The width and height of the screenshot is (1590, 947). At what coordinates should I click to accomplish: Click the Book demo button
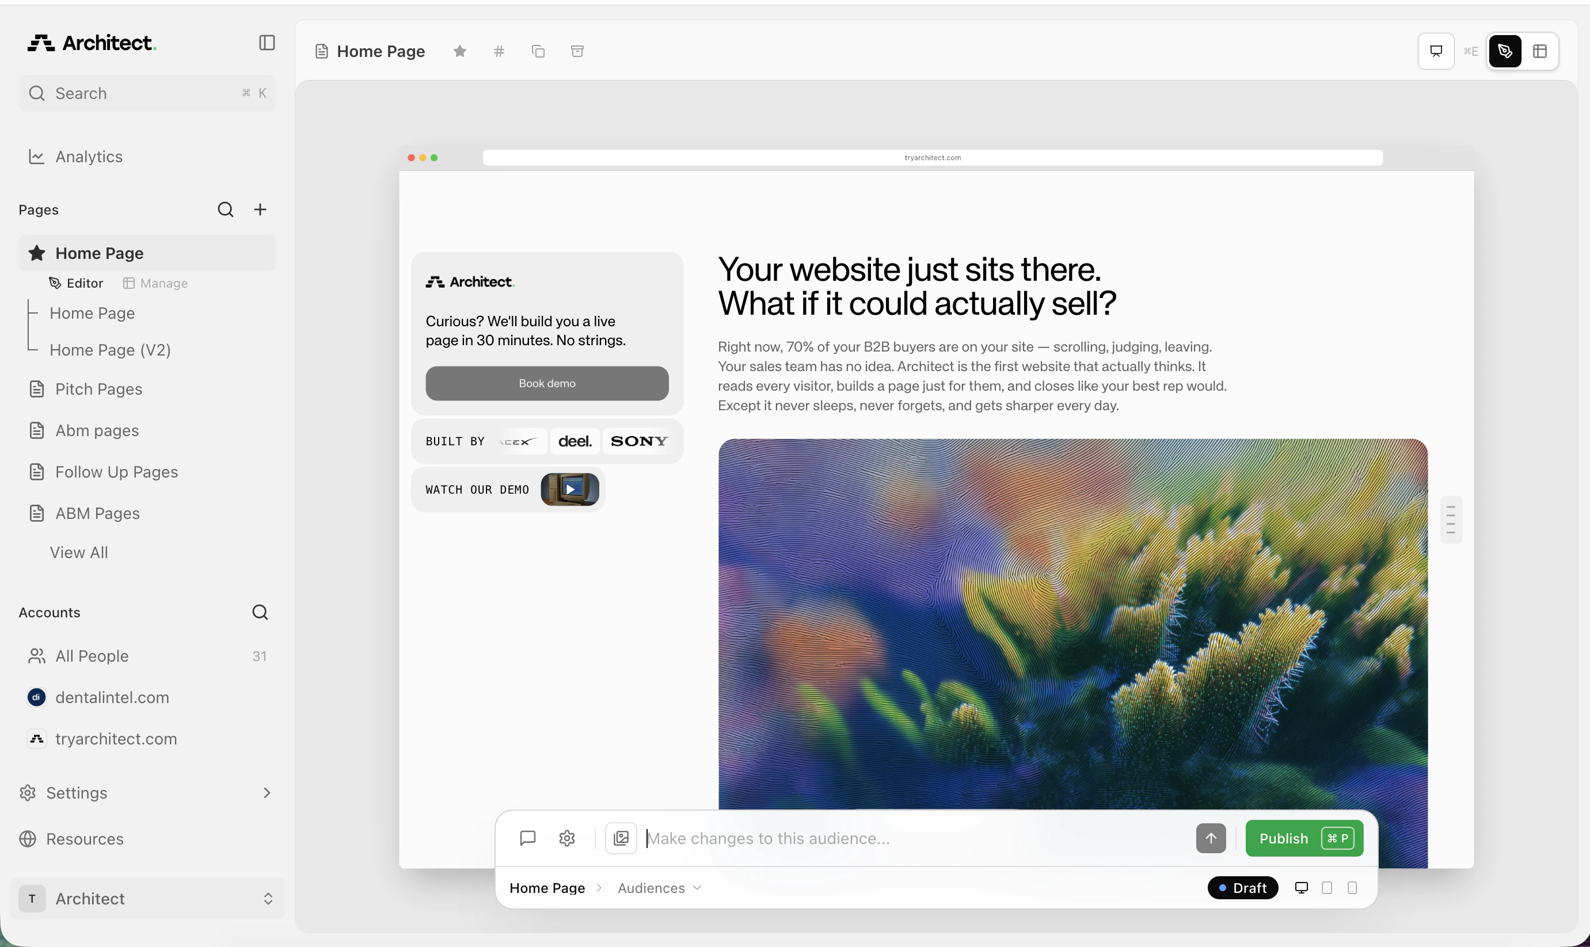tap(547, 384)
